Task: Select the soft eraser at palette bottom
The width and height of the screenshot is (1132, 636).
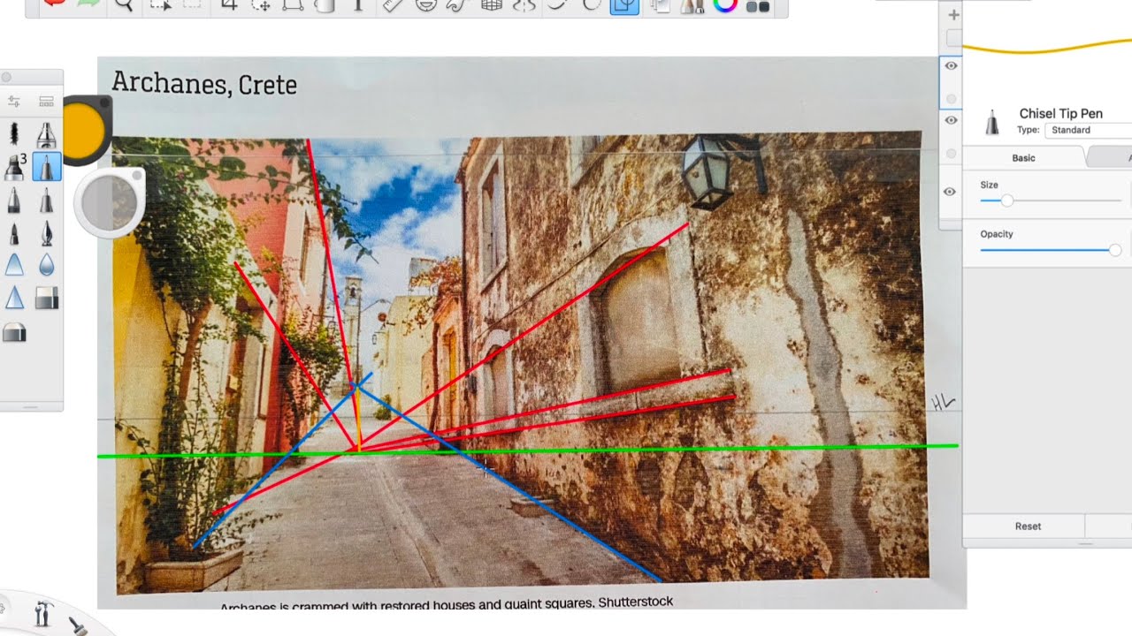Action: 15,332
